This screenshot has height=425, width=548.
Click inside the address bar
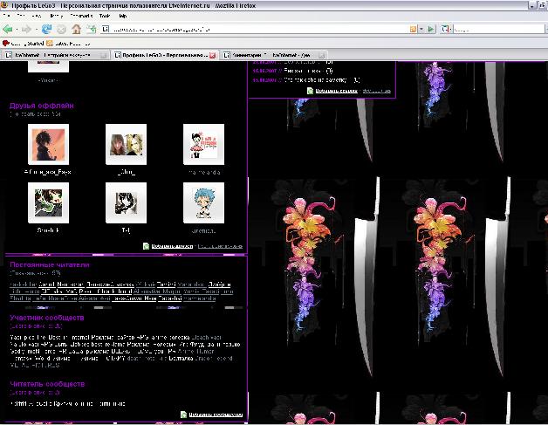(258, 30)
